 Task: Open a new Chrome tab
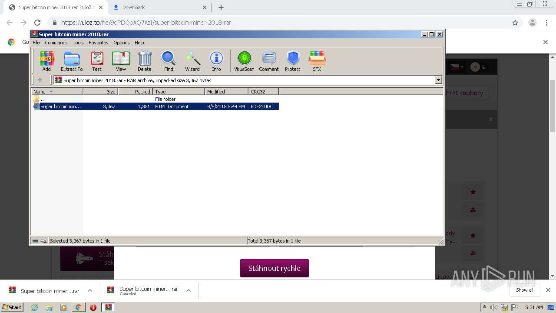coord(221,7)
